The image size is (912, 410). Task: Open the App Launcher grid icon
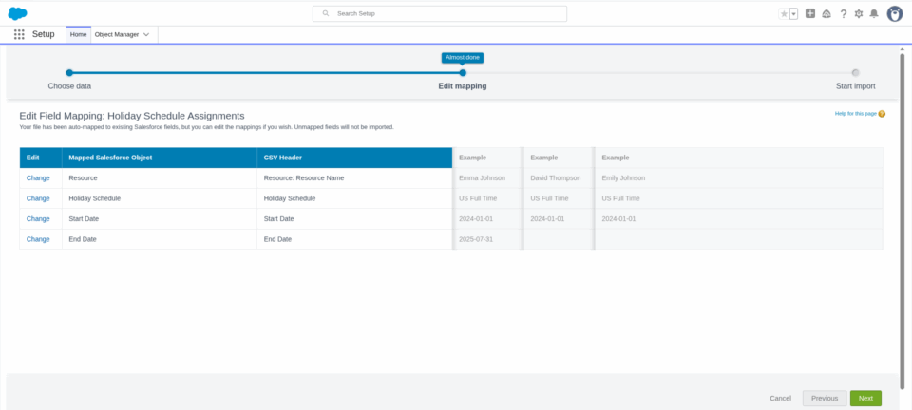tap(19, 34)
